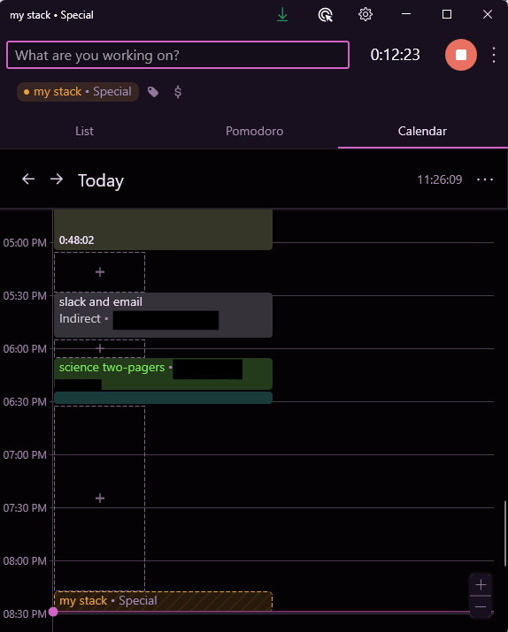The height and width of the screenshot is (632, 508).
Task: Open the calendar's horizontal ellipsis menu
Action: 485,179
